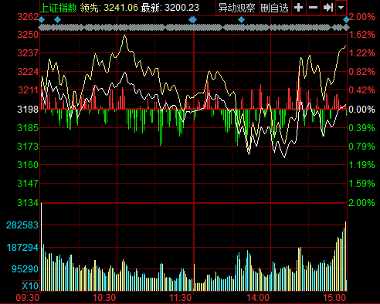This screenshot has width=380, height=304.
Task: Click the 3134 lowest price label
Action: point(28,203)
